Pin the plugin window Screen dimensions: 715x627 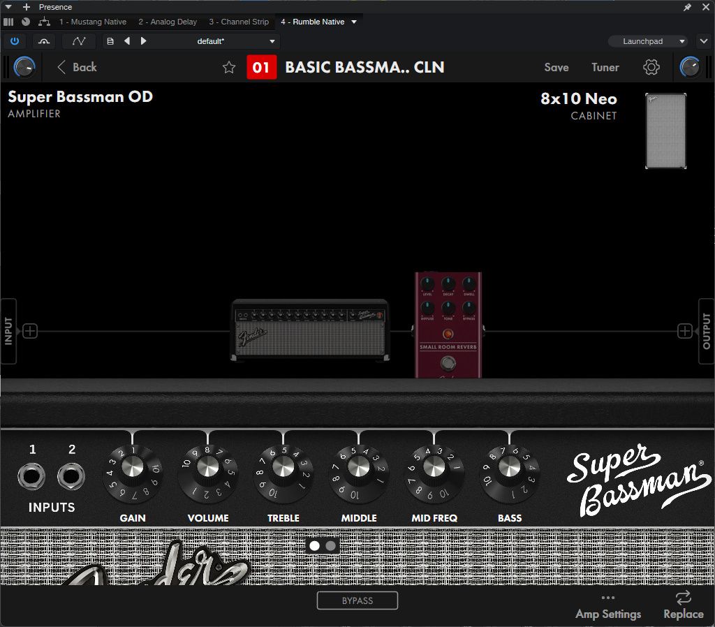[688, 7]
